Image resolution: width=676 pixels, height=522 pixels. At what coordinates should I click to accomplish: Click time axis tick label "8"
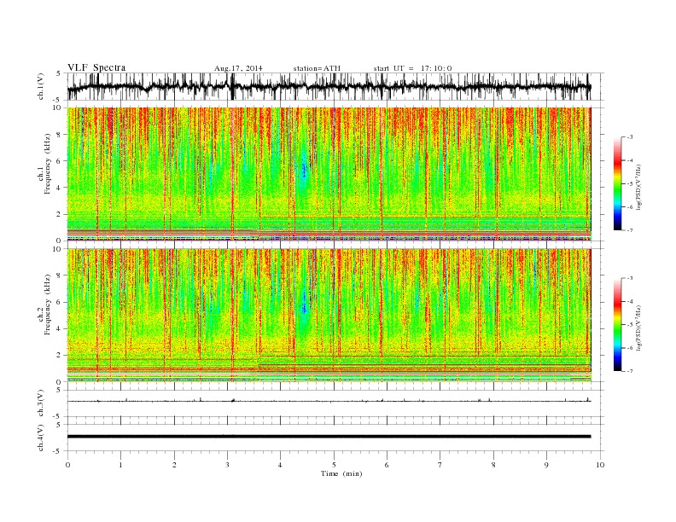point(493,465)
